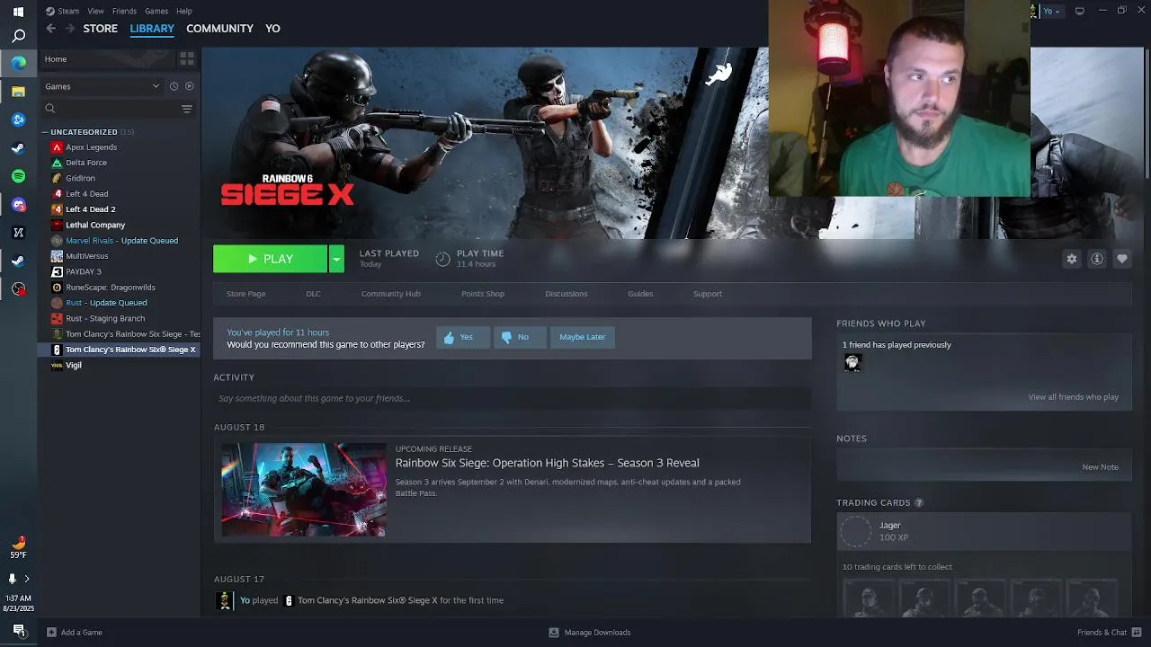Viewport: 1151px width, 647px height.
Task: Switch library to grid collections view
Action: (x=187, y=58)
